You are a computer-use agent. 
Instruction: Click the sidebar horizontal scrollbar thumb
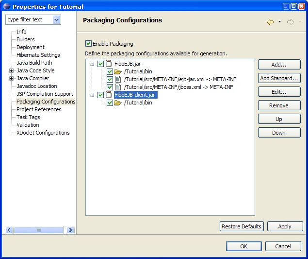[39, 230]
